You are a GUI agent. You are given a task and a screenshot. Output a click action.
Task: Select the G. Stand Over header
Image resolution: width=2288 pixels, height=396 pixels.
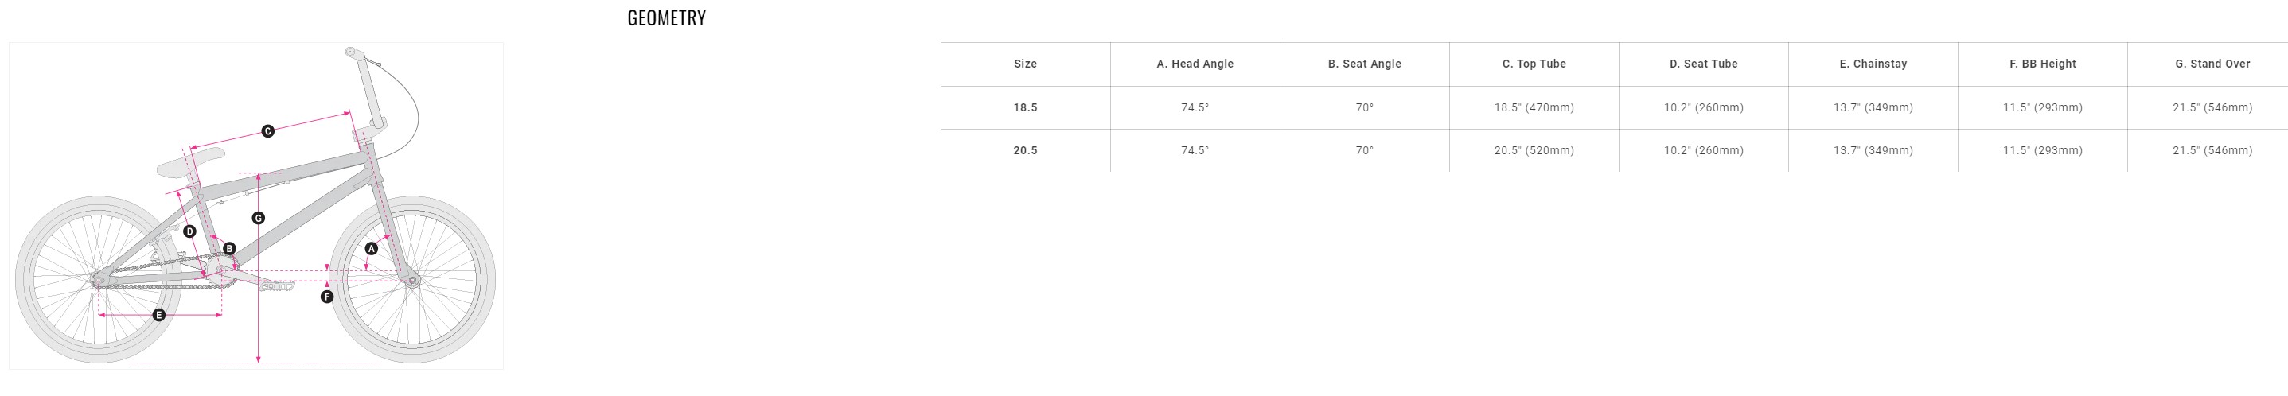pyautogui.click(x=2212, y=64)
